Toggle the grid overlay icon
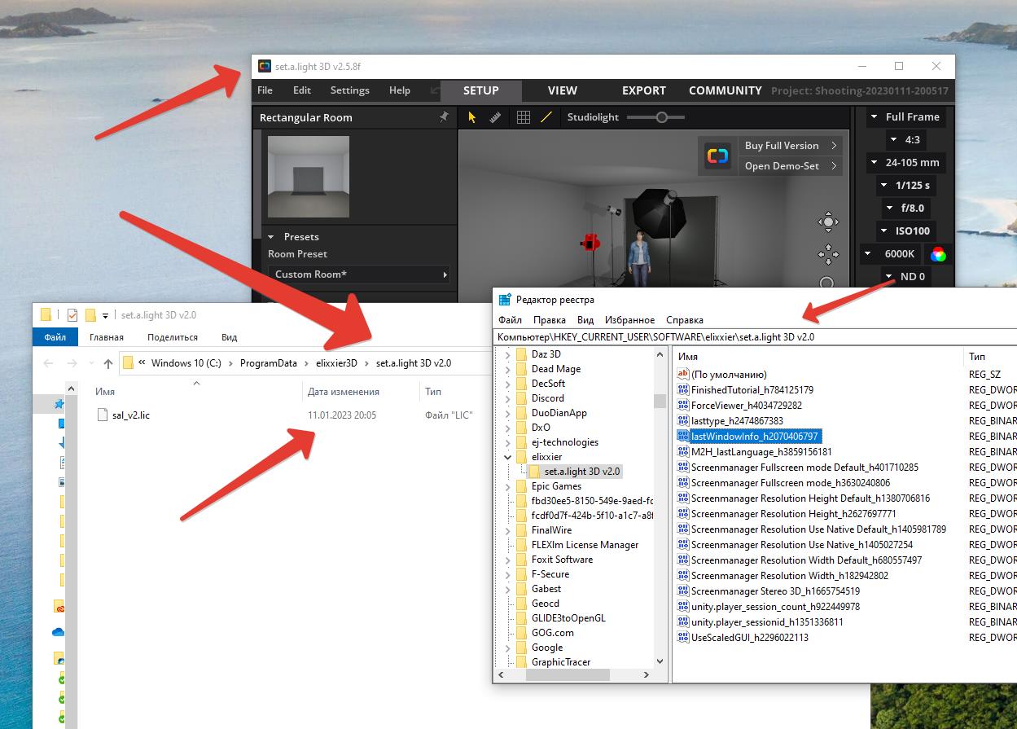This screenshot has height=729, width=1017. point(524,117)
